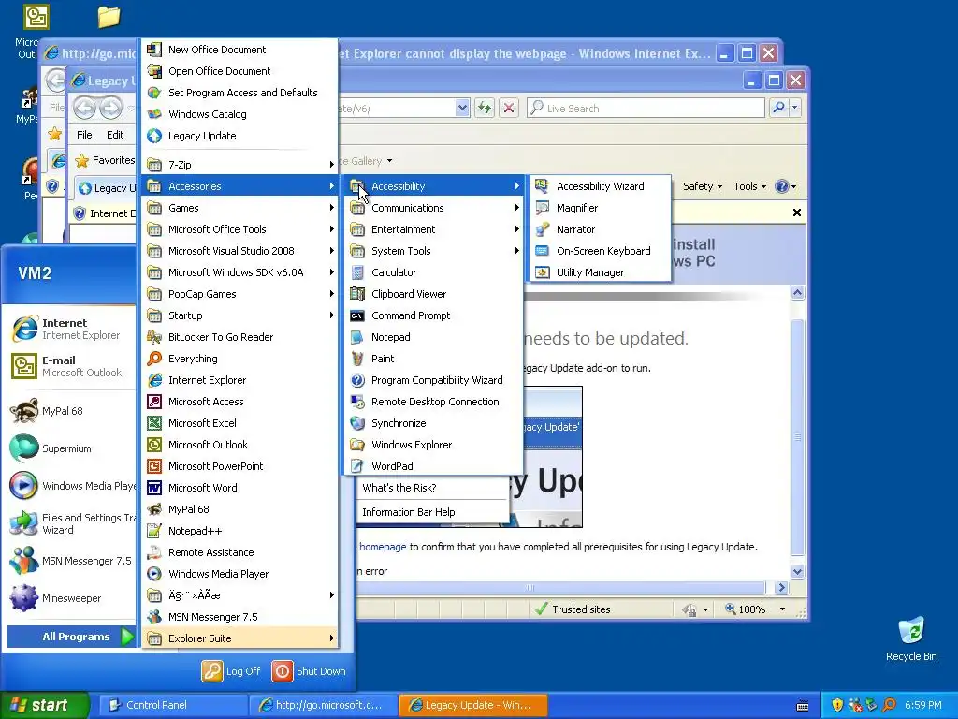The width and height of the screenshot is (958, 719).
Task: Open the Edit menu in Legacy Update window
Action: click(x=115, y=135)
